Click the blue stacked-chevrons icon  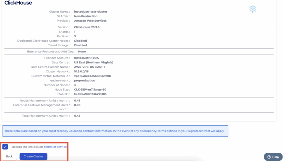coord(253,9)
